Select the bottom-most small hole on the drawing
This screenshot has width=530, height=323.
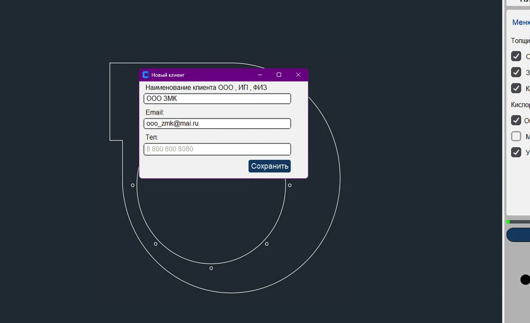(211, 268)
